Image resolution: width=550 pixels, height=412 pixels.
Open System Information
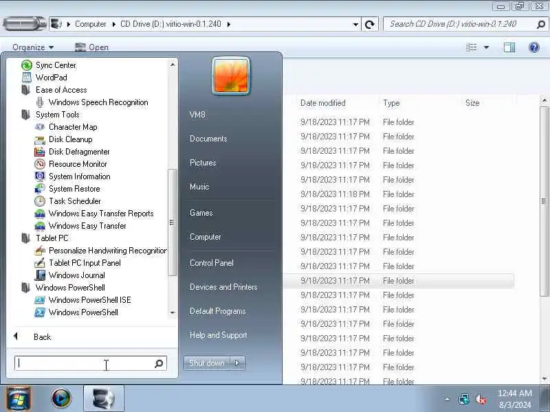click(x=73, y=176)
